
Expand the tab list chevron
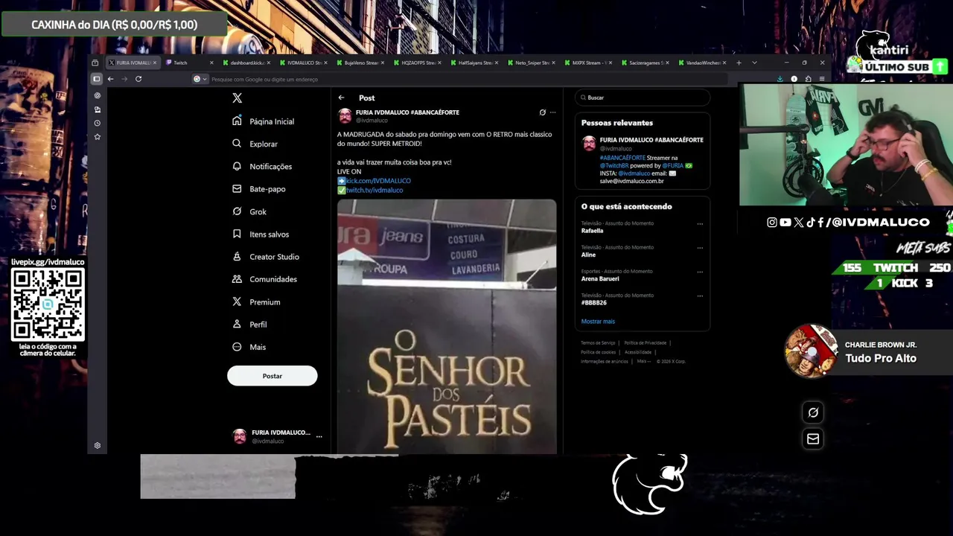754,63
